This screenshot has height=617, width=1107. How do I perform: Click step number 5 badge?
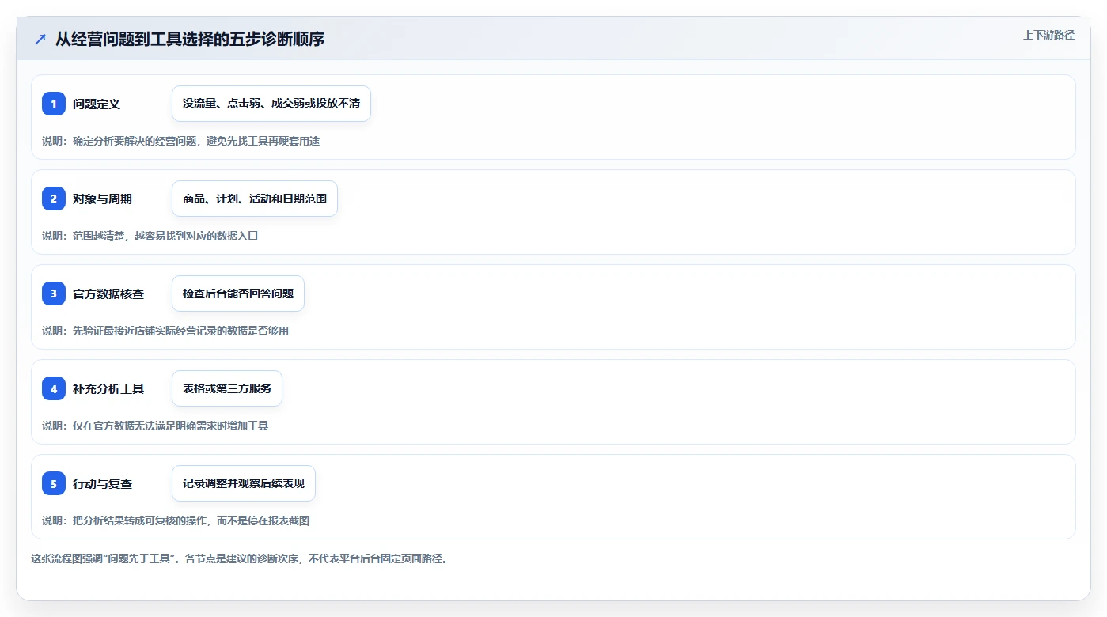click(54, 483)
